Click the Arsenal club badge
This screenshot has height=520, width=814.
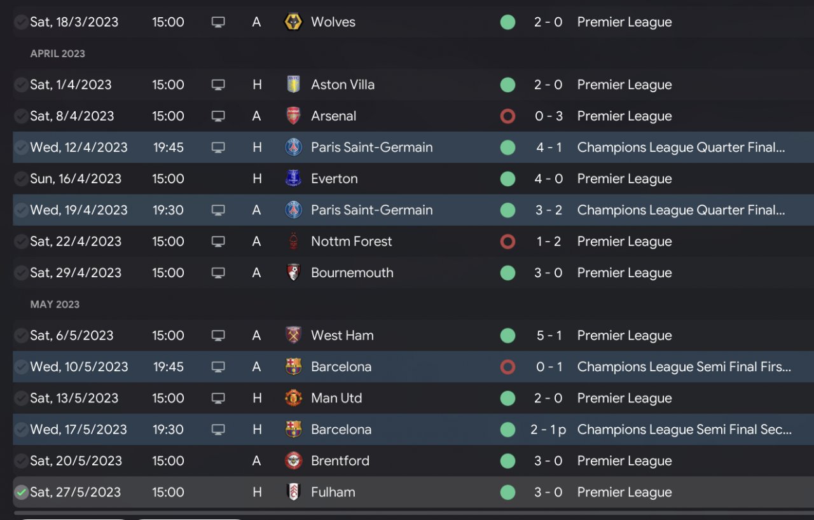pos(293,116)
